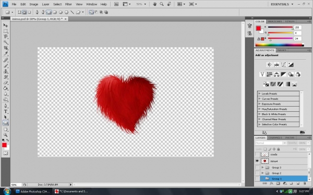Select the Zoom tool in toolbox
The height and width of the screenshot is (195, 313).
pyautogui.click(x=6, y=135)
